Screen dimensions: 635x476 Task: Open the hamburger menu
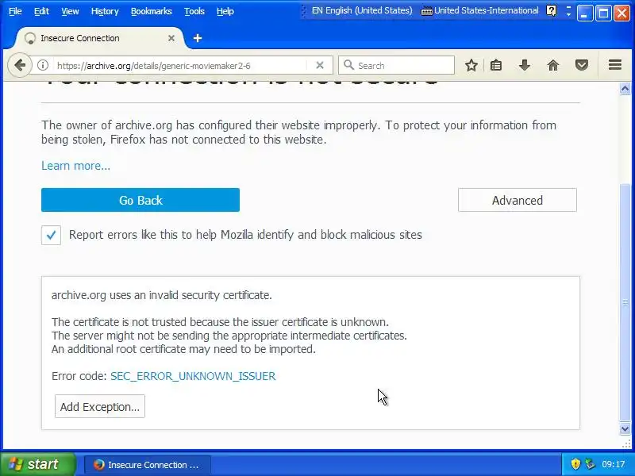tap(614, 65)
